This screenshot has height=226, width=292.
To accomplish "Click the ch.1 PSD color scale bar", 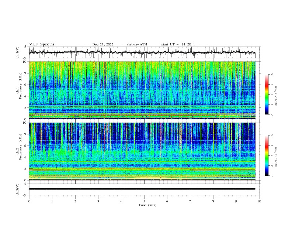I will click(x=267, y=95).
